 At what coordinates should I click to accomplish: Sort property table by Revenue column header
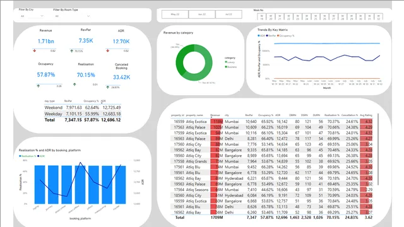tap(215, 115)
